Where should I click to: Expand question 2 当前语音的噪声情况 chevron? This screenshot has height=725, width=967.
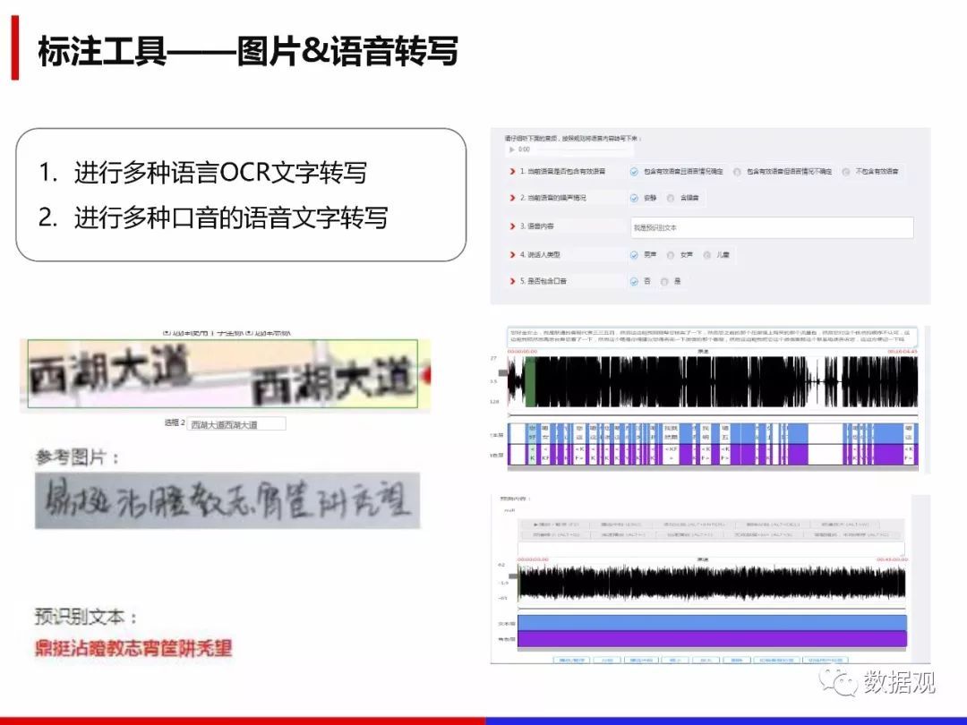(512, 198)
